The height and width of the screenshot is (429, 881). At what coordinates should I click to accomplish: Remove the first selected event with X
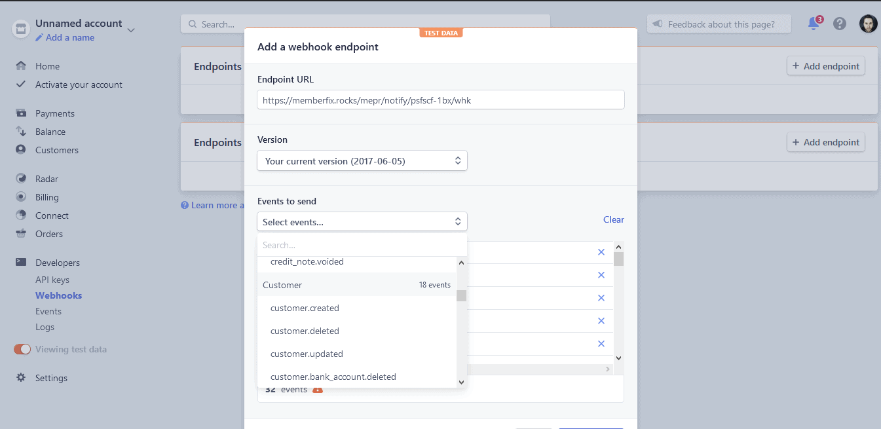(x=601, y=252)
